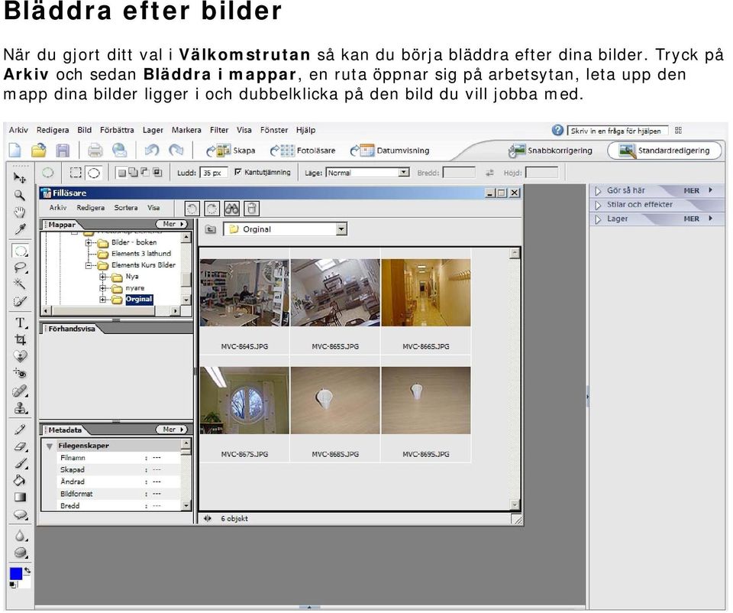Click the binoculars search icon in Filläsare

click(x=232, y=209)
